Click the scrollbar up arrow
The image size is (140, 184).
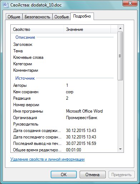[120, 28]
